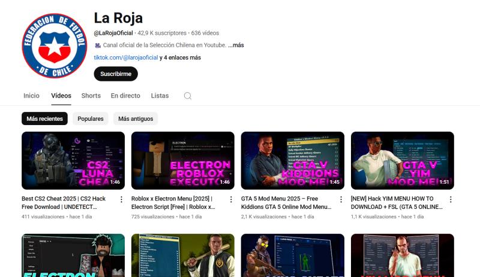Image resolution: width=480 pixels, height=277 pixels.
Task: Click the 636 vídeos count text
Action: 205,33
